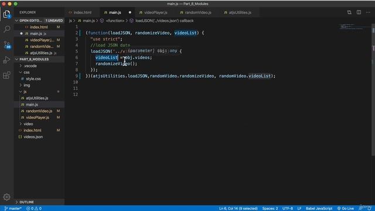Expand the .vscode folder
Screen dimensions: 375x211
click(30, 66)
